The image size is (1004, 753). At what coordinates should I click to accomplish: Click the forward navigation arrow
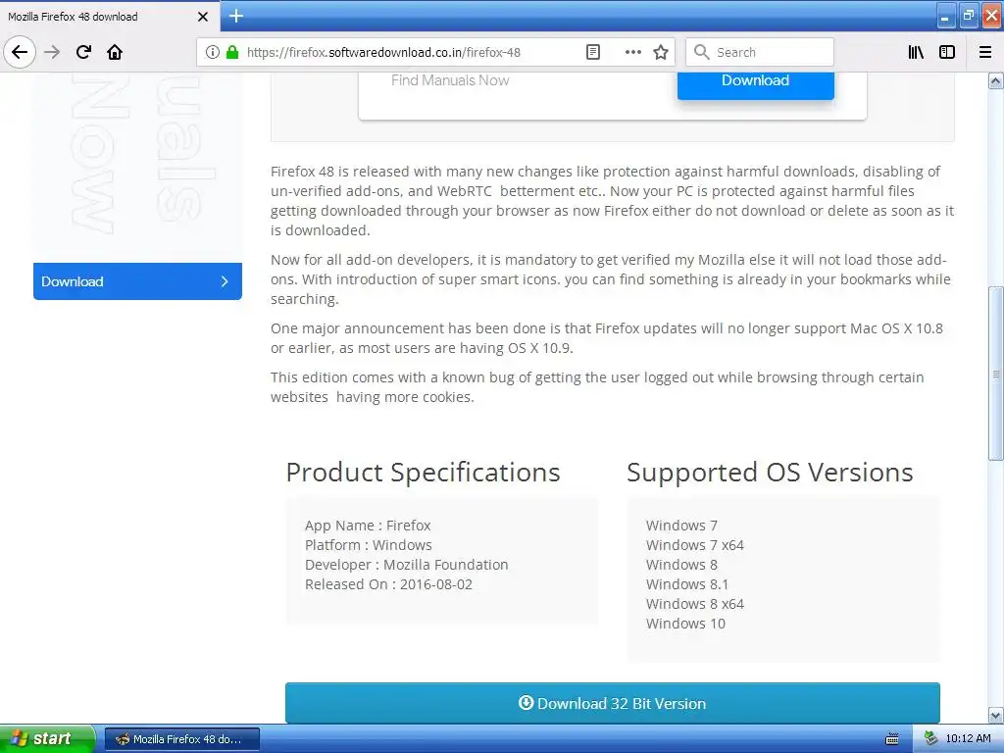pos(52,52)
